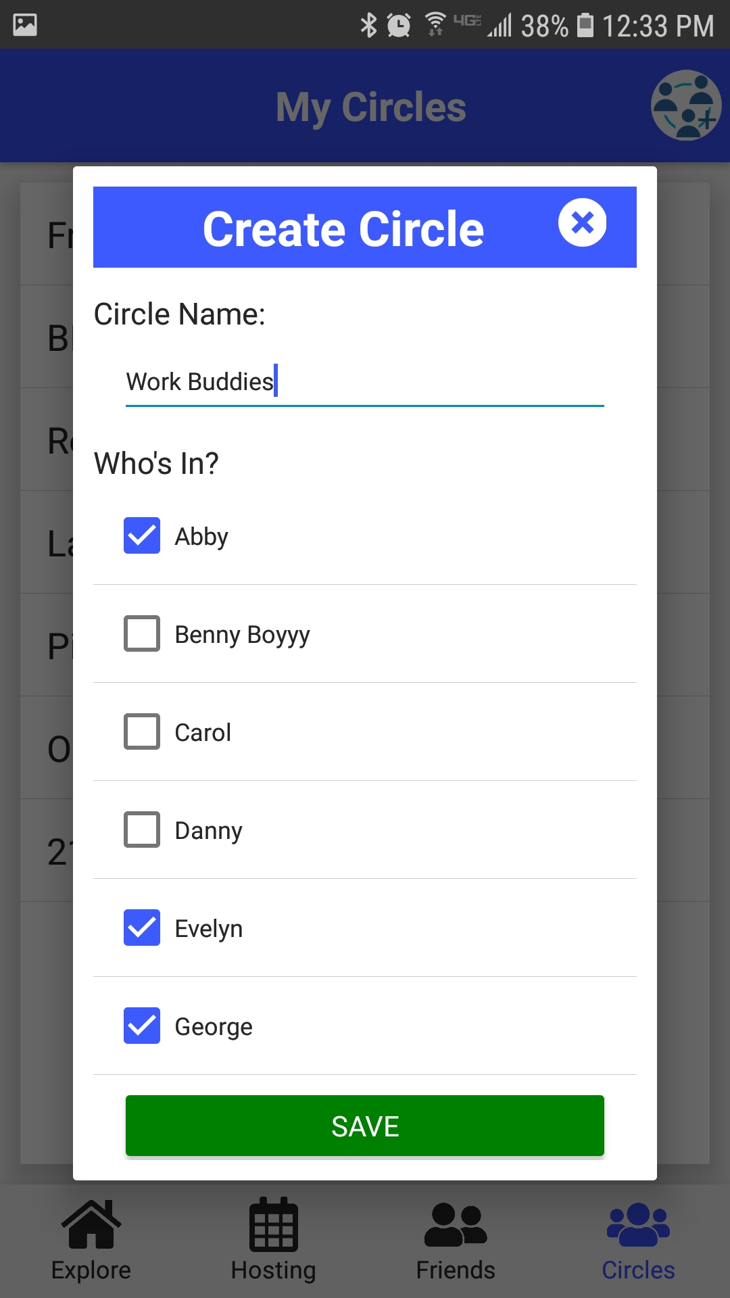730x1298 pixels.
Task: Open the Hosting calendar icon
Action: click(x=274, y=1224)
